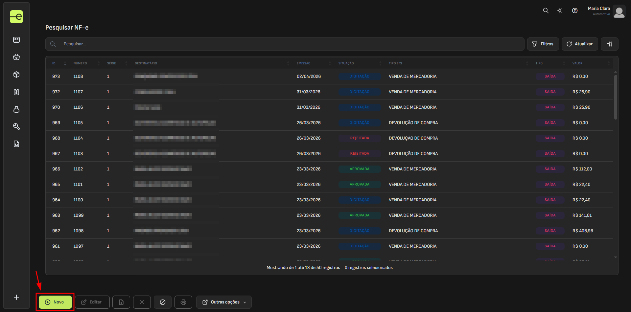The width and height of the screenshot is (631, 312).
Task: Sort table by Emissão column header
Action: pyautogui.click(x=303, y=63)
